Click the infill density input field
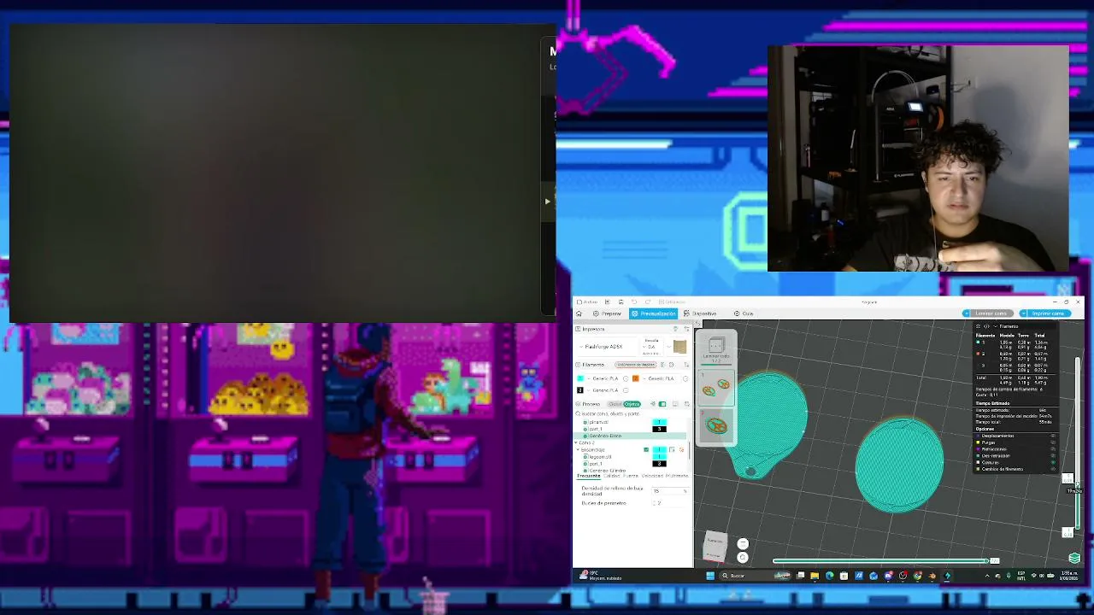The width and height of the screenshot is (1094, 615). click(x=669, y=491)
